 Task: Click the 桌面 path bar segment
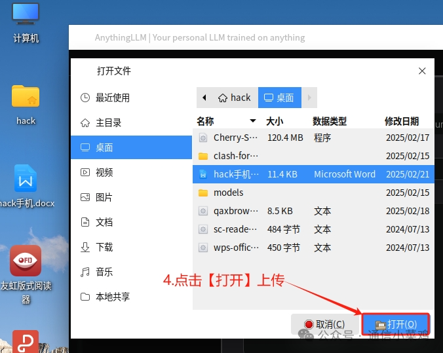pos(280,98)
